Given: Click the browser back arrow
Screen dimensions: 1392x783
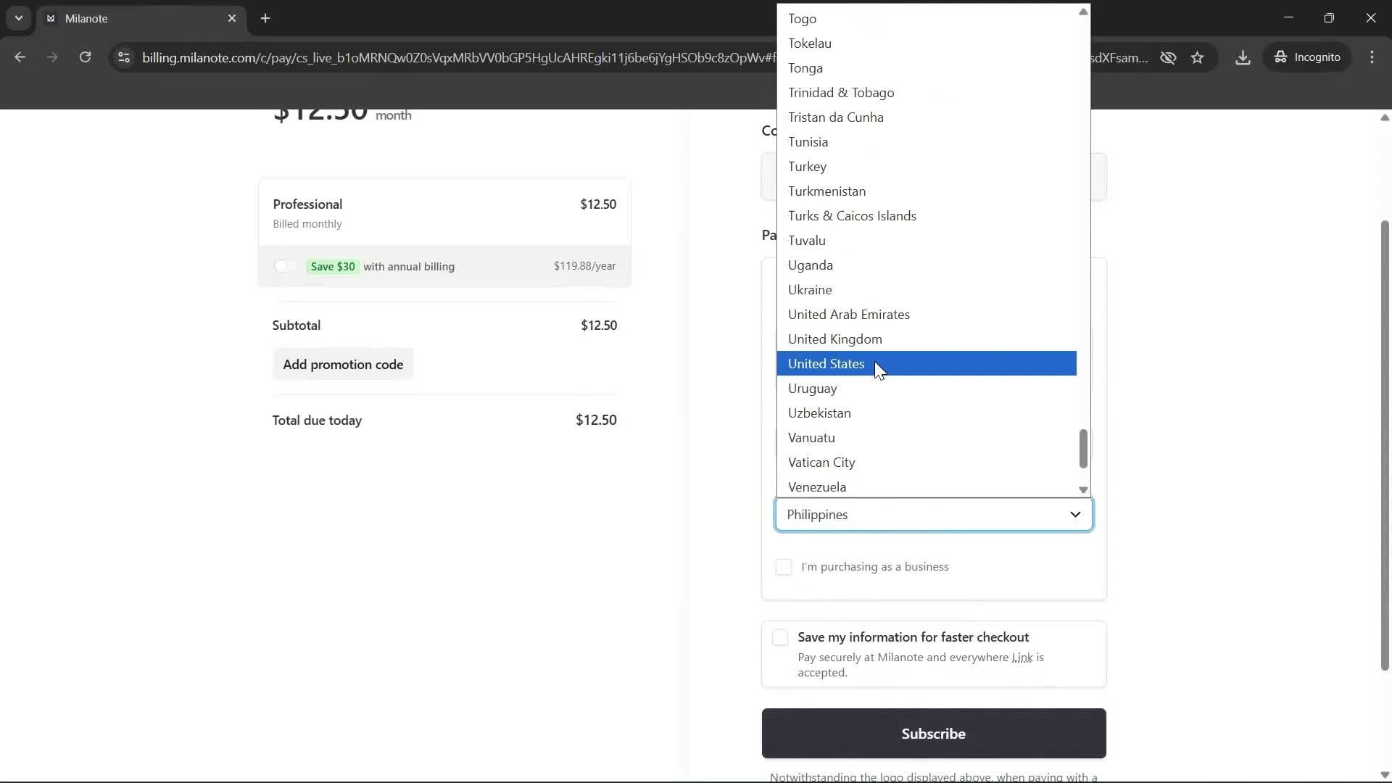Looking at the screenshot, I should click(x=20, y=57).
